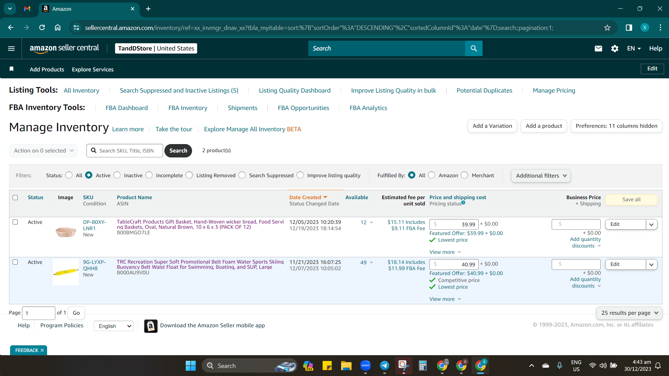
Task: Open Telegram from the taskbar
Action: point(384,366)
